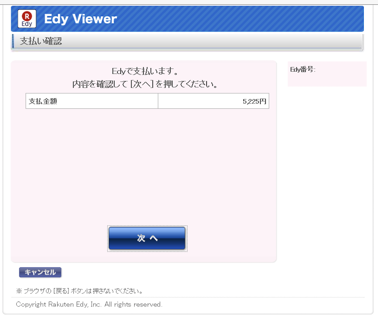Click the 次へ (Next) button
378x319 pixels.
tap(147, 238)
